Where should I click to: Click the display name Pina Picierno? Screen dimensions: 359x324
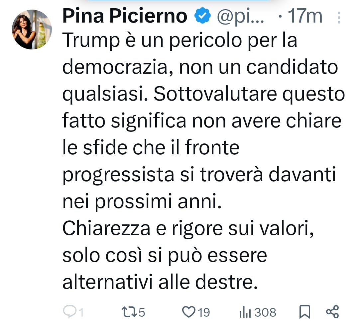pyautogui.click(x=125, y=17)
